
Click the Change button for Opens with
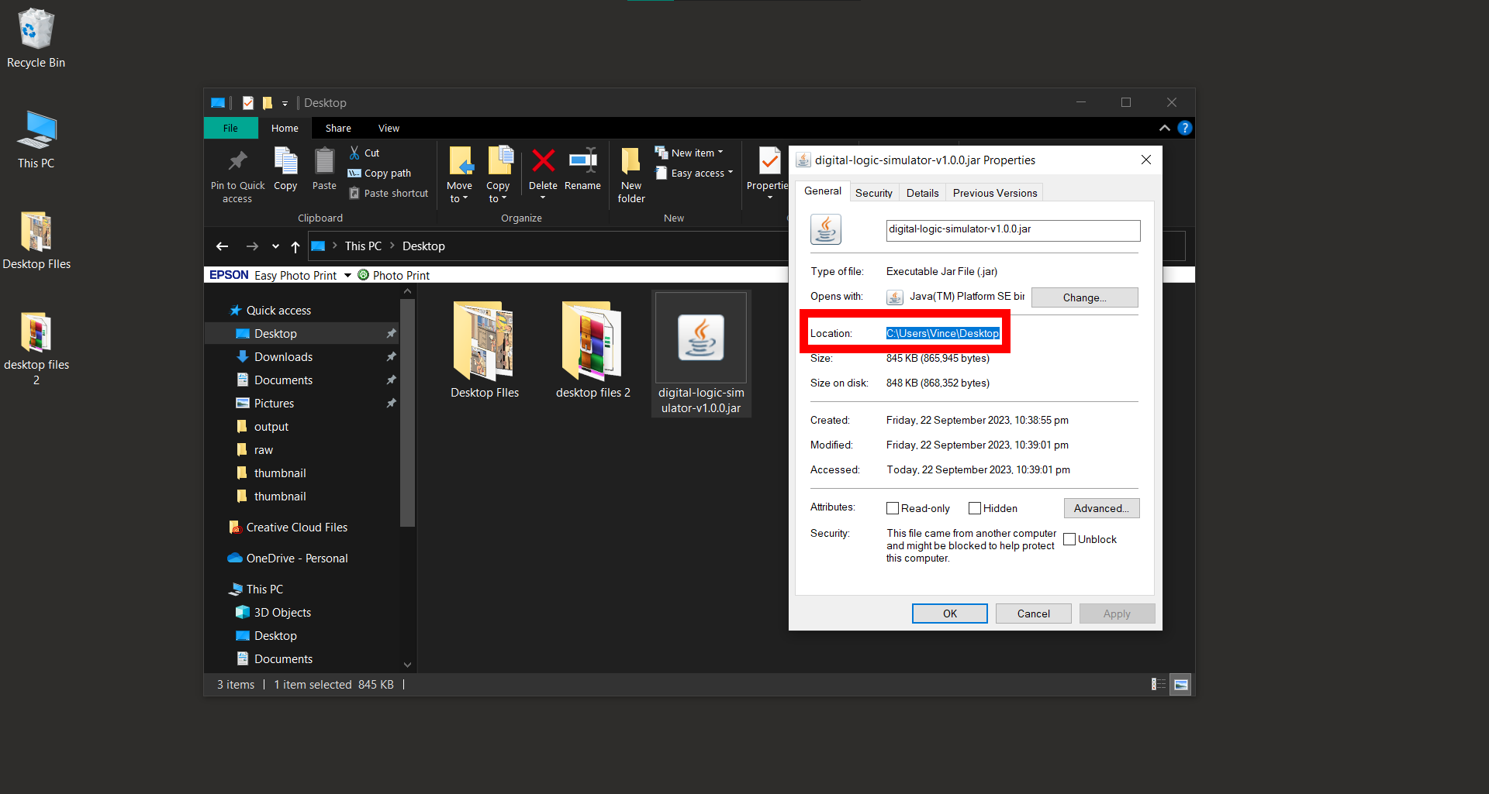1084,297
